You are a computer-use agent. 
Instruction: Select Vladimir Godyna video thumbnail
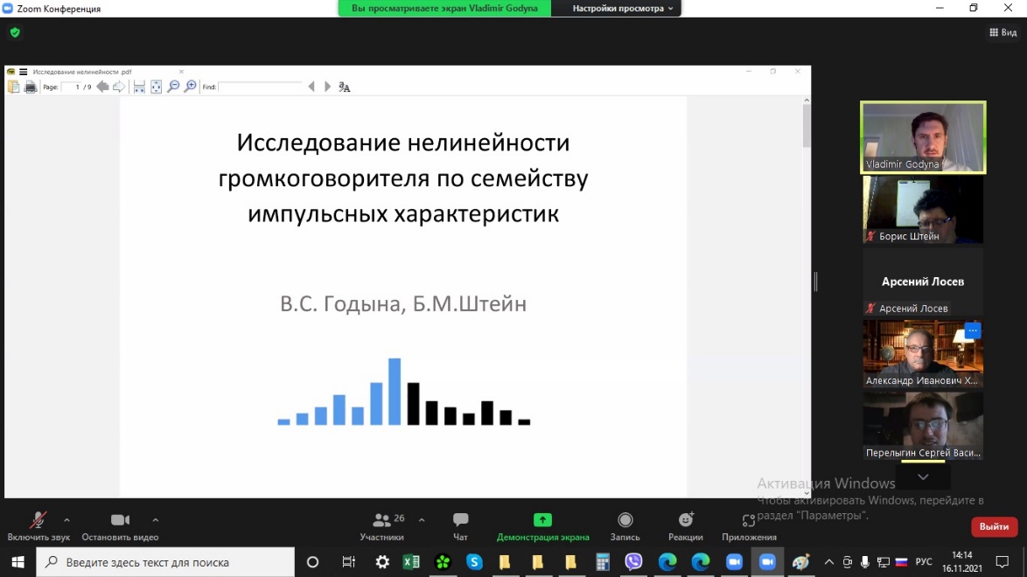tap(923, 137)
